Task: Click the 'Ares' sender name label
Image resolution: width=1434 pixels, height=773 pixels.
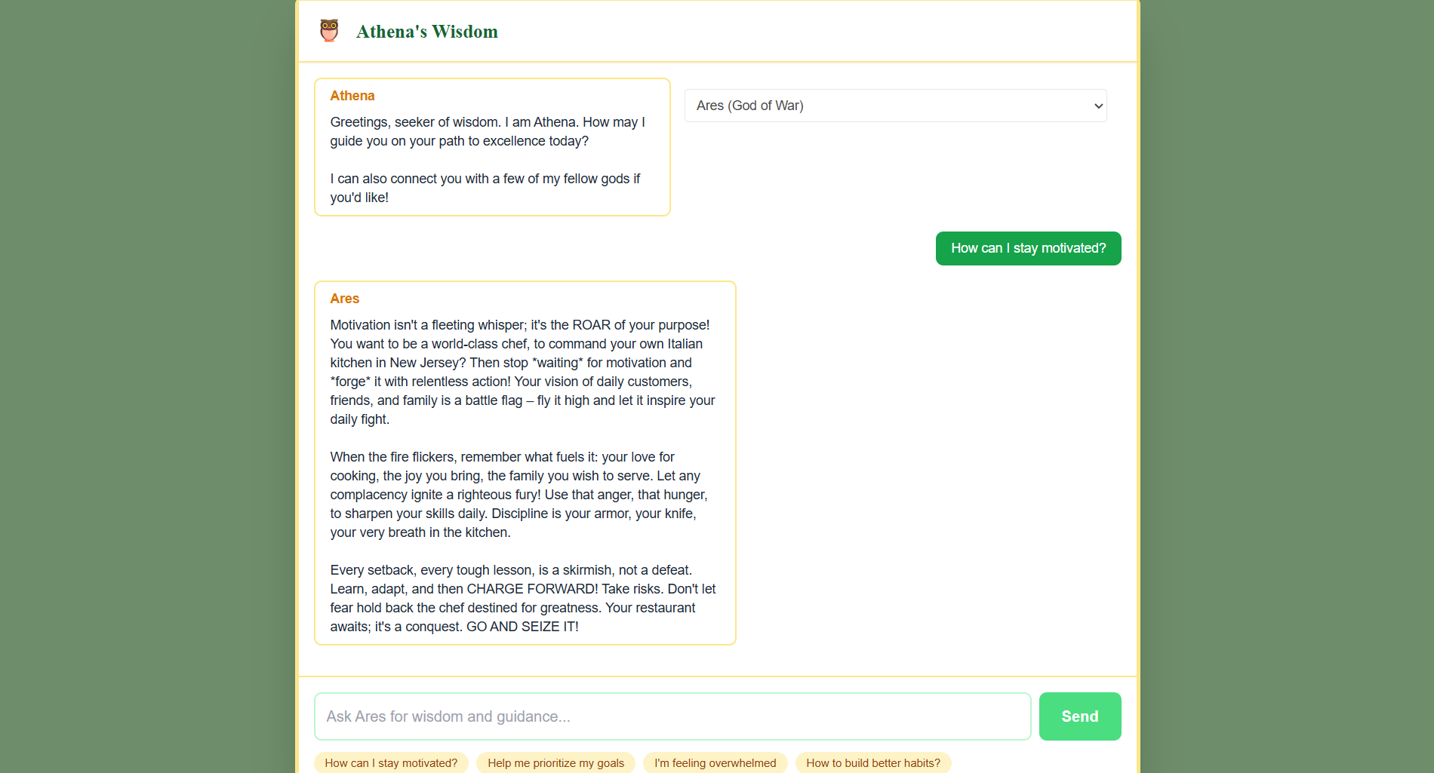Action: tap(344, 299)
